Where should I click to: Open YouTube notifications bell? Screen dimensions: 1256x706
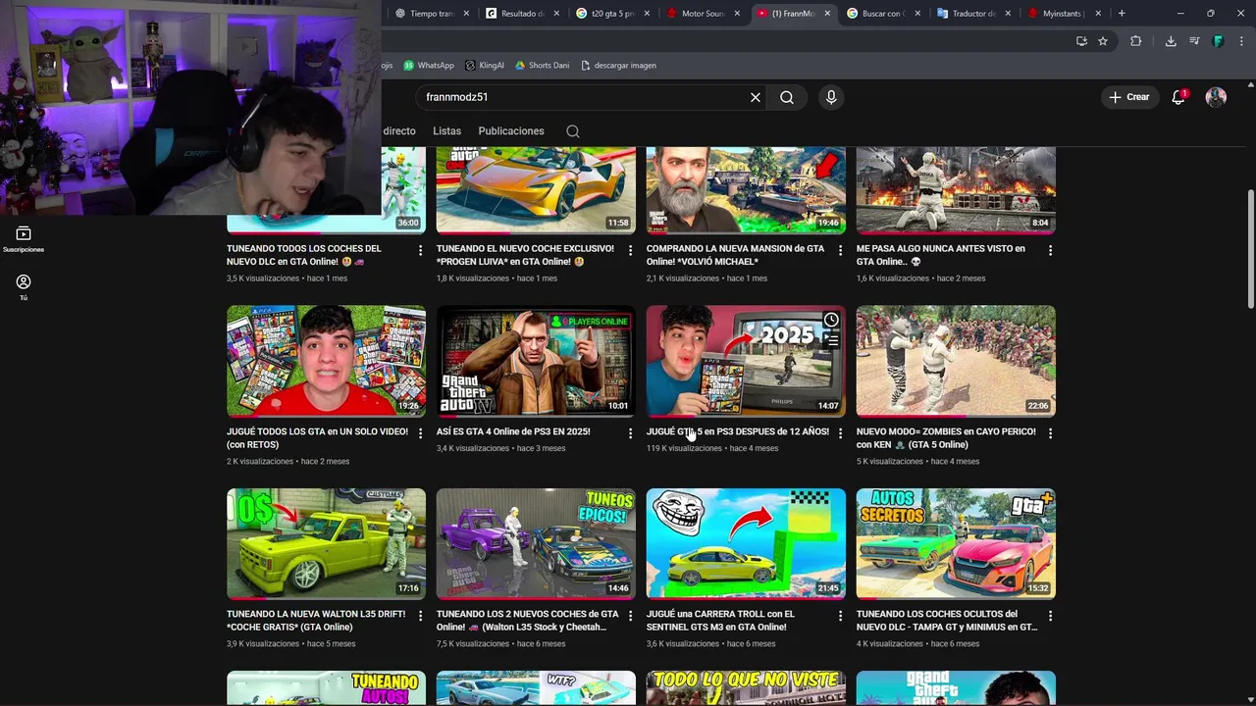pos(1178,97)
